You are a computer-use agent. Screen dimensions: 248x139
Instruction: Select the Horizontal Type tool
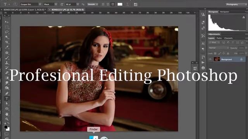coord(7,98)
